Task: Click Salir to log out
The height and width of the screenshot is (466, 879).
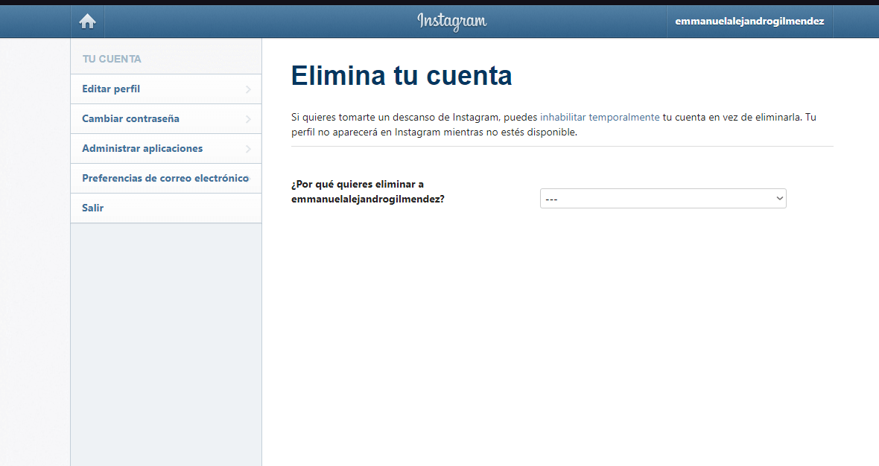Action: point(92,208)
